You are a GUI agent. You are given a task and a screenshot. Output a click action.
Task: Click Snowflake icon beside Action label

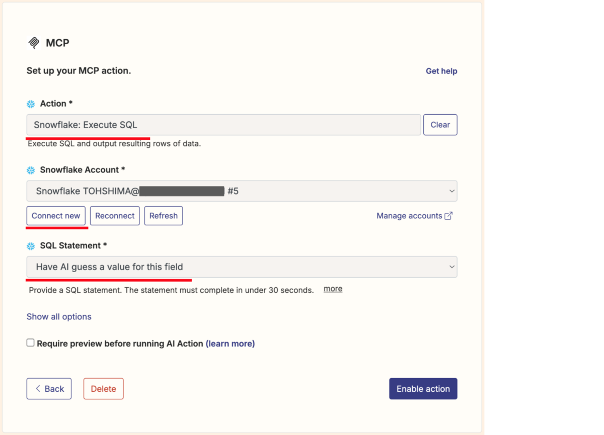[x=31, y=104]
